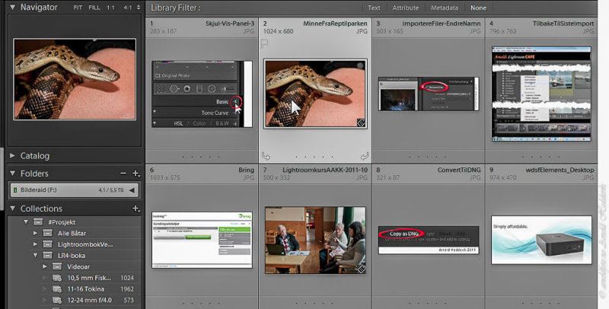
Task: Click the 10,5 mm Fisk... smart collection icon
Action: [57, 278]
